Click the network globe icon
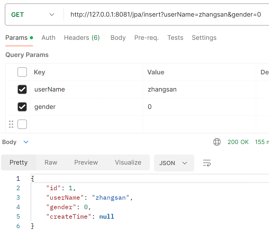The width and height of the screenshot is (269, 230). (217, 142)
